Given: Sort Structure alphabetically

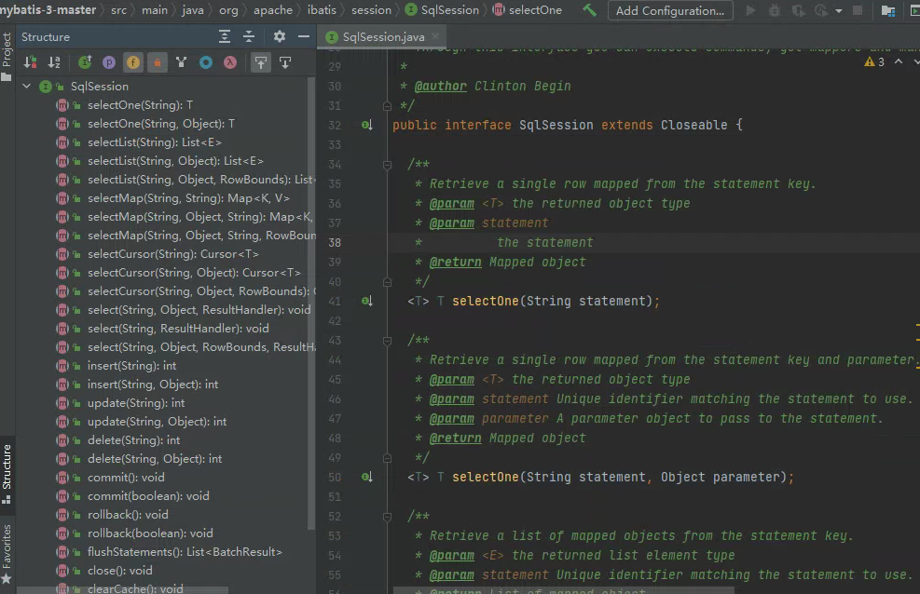Looking at the screenshot, I should click(54, 62).
